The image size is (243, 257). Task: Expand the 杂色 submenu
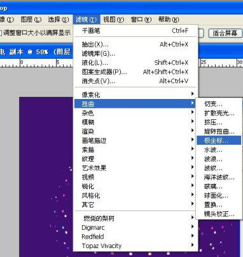coord(135,113)
